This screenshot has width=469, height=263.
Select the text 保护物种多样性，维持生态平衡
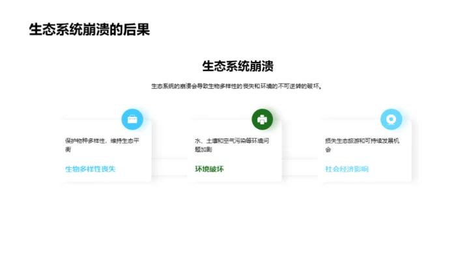[x=102, y=145]
